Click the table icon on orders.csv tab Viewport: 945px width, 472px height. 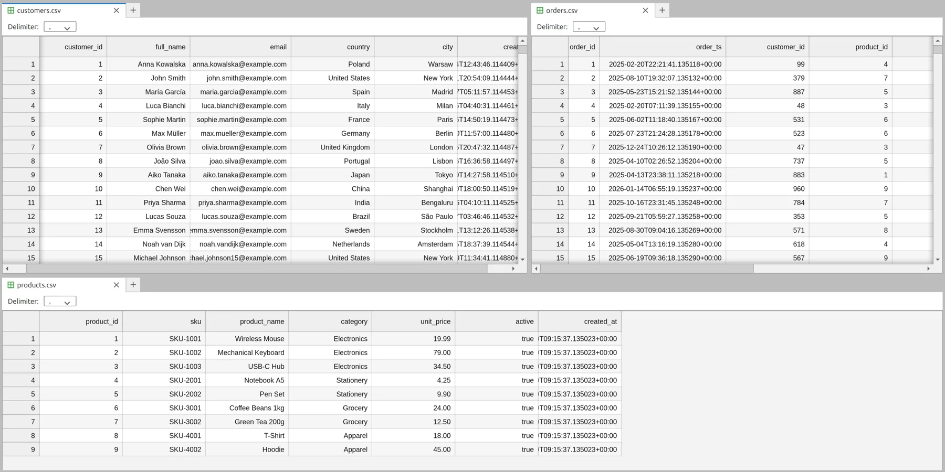coord(540,10)
